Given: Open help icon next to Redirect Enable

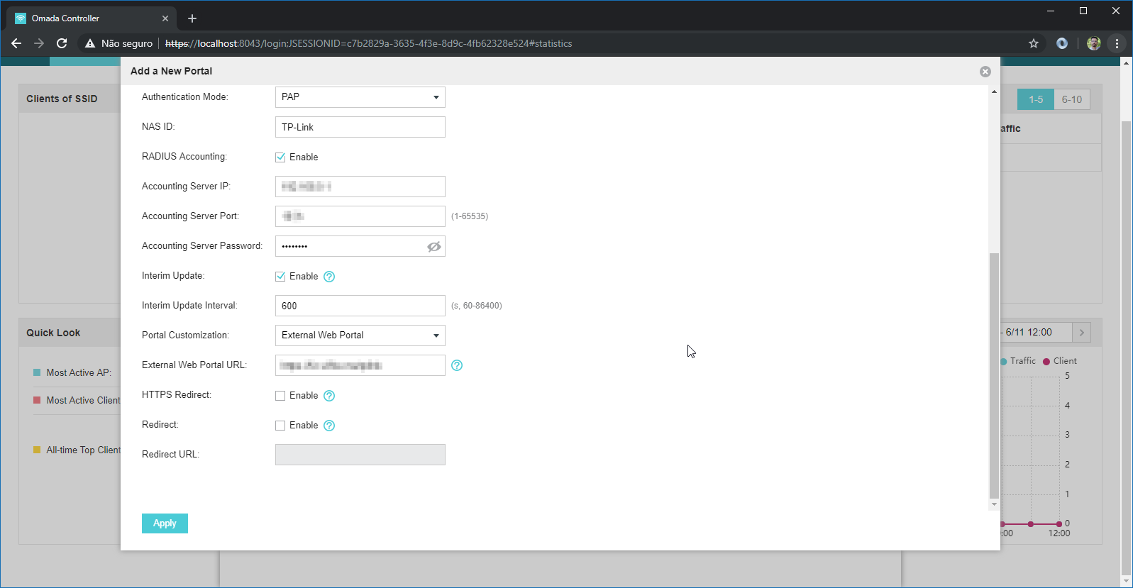Looking at the screenshot, I should [x=329, y=426].
